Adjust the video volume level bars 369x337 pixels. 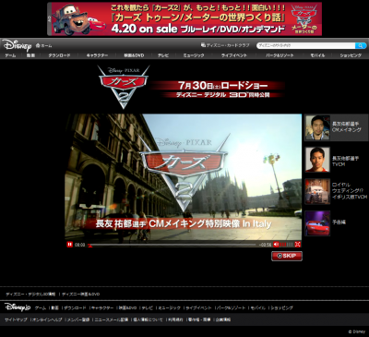click(x=286, y=245)
